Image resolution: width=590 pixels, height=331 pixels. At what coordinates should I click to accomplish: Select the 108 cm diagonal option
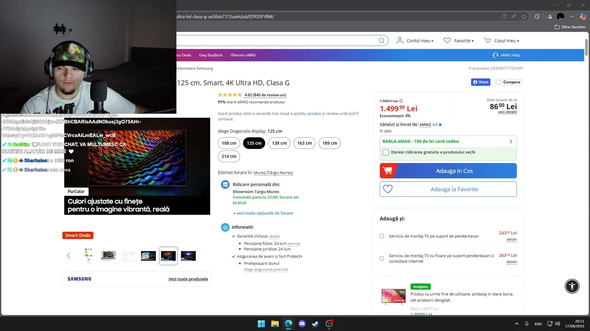(x=229, y=143)
